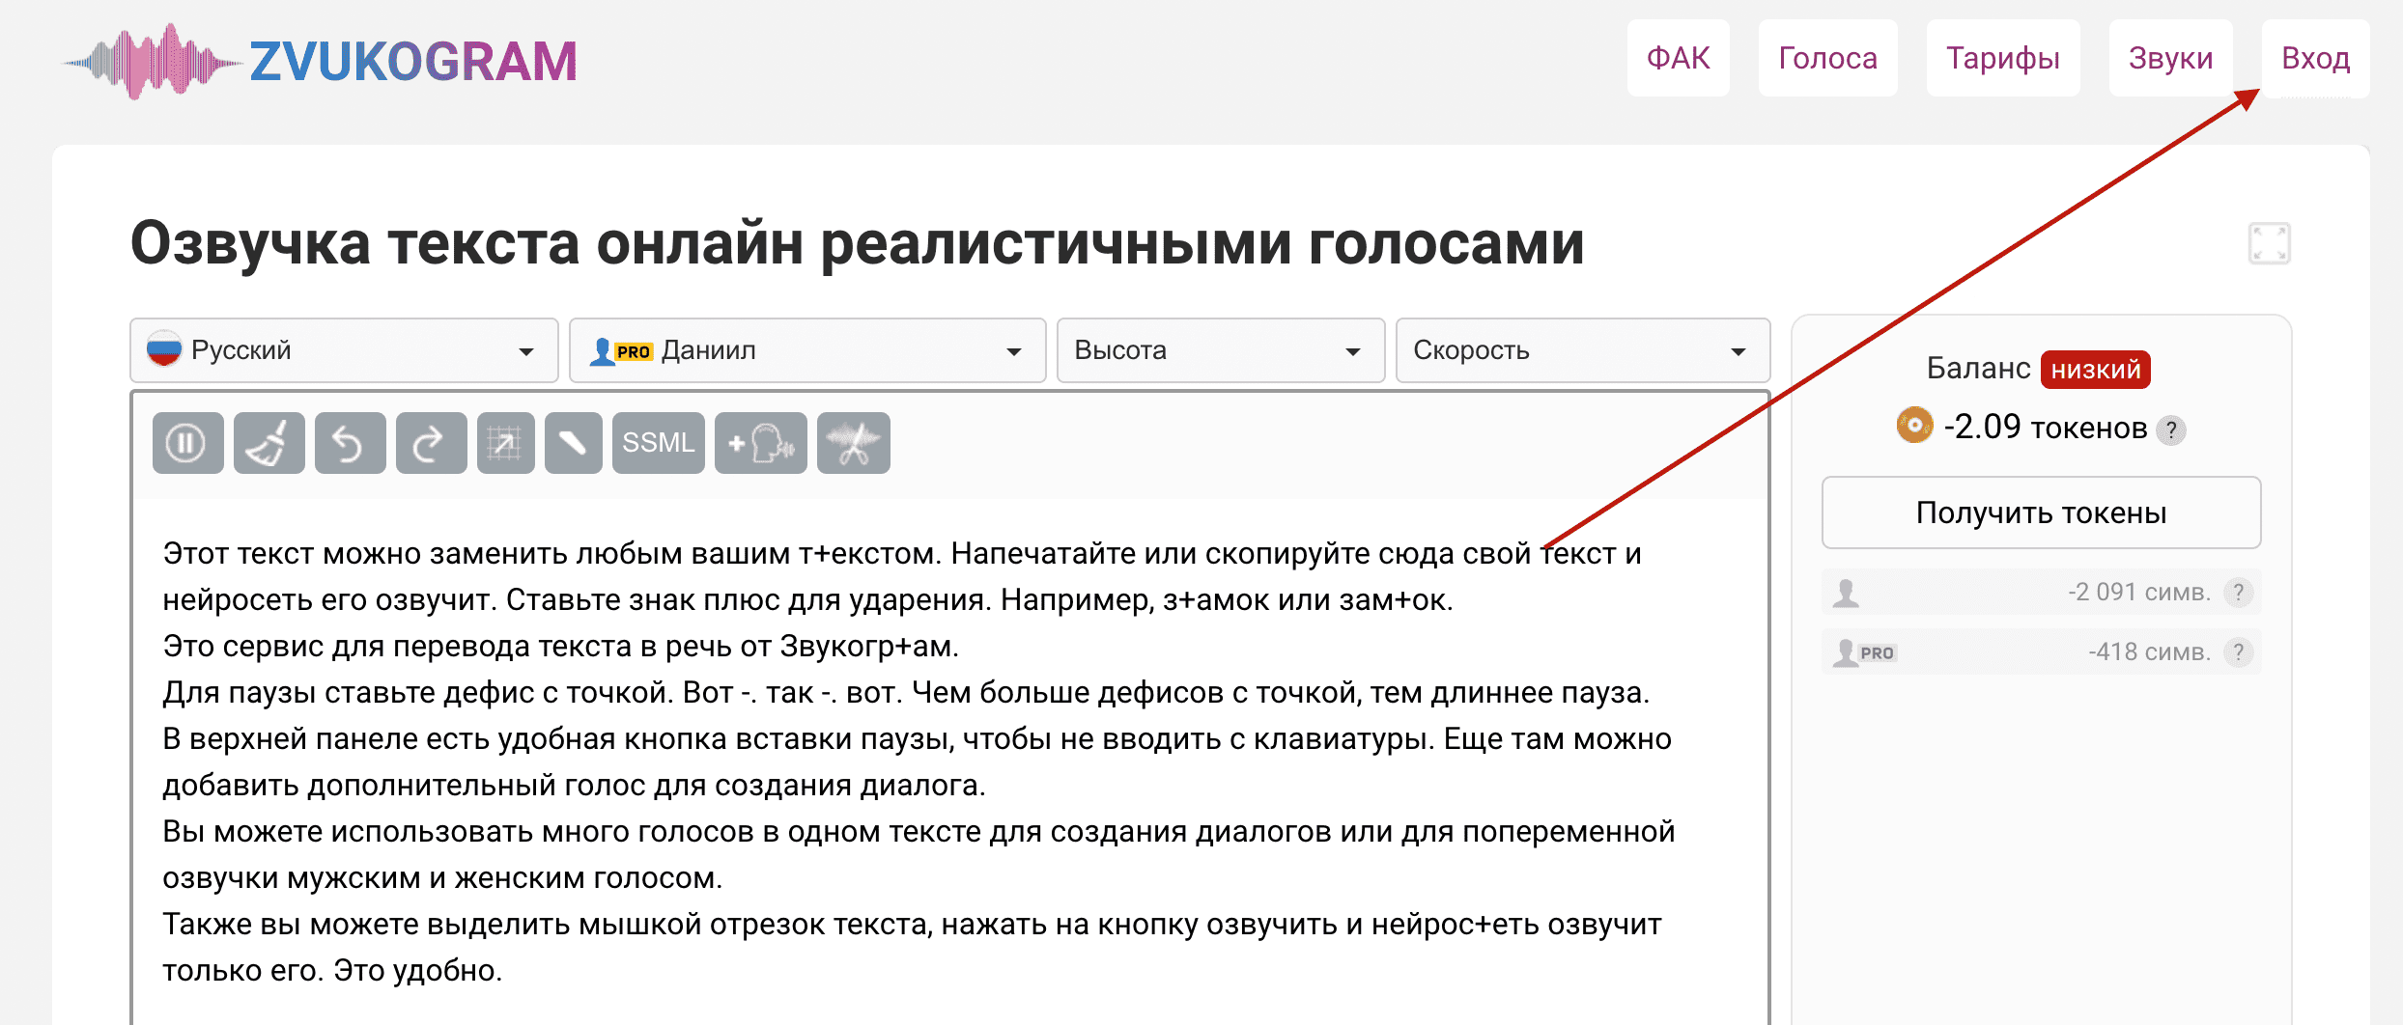This screenshot has height=1025, width=2403.
Task: Expand the Даниил voice selector
Action: click(806, 350)
